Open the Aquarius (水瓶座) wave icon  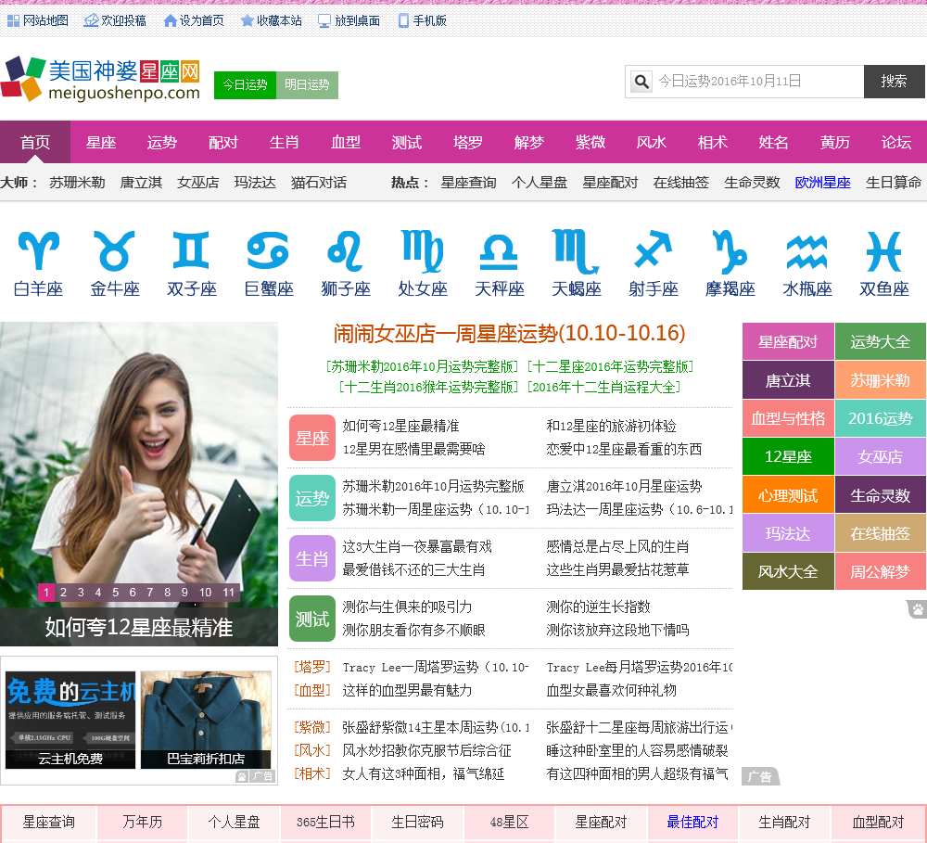point(806,251)
